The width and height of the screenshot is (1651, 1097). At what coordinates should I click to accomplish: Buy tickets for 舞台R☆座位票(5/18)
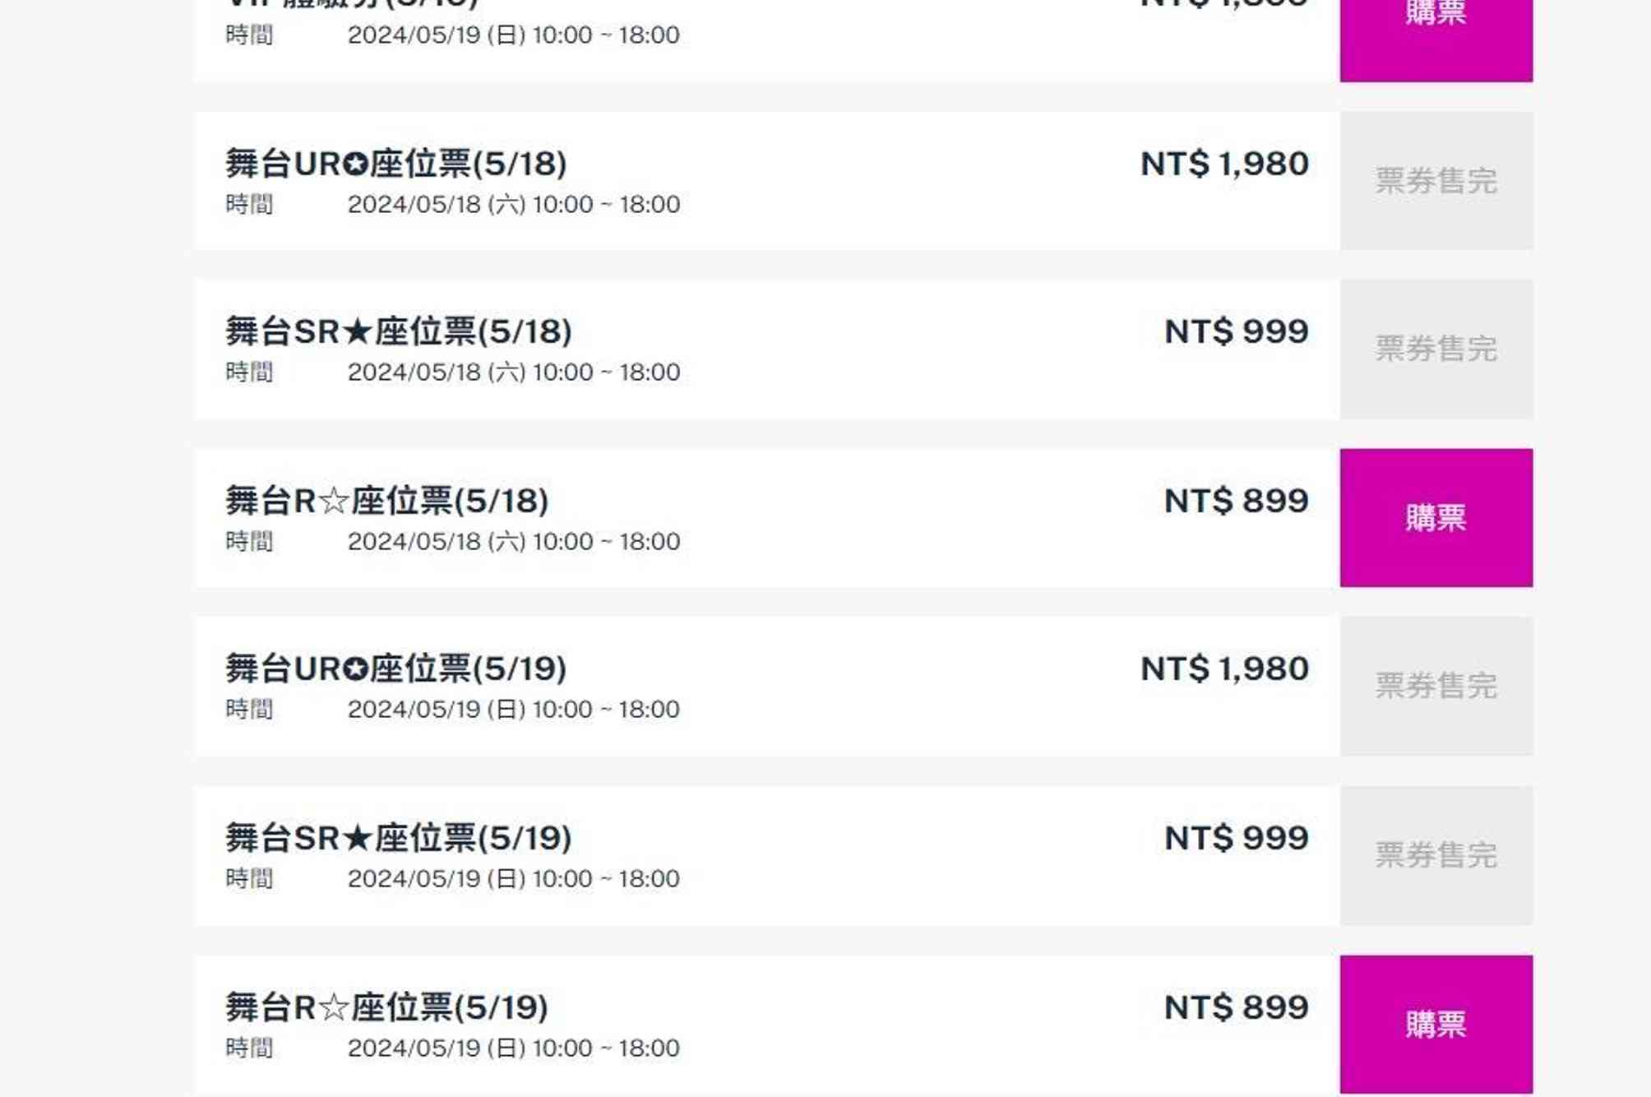pos(1436,517)
